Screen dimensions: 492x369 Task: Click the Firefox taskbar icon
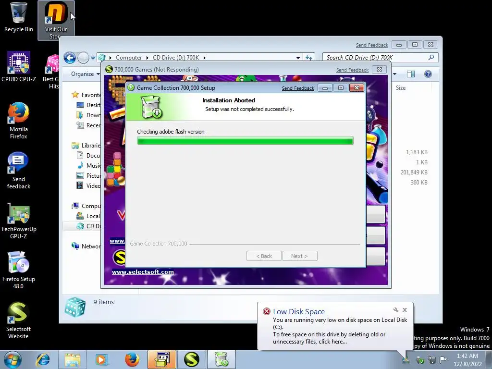pos(132,359)
